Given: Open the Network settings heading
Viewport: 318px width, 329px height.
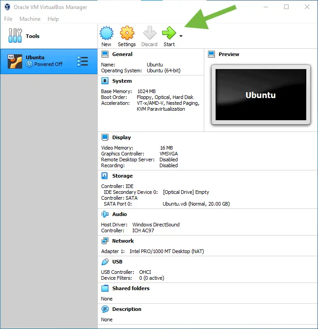Looking at the screenshot, I should coord(123,241).
